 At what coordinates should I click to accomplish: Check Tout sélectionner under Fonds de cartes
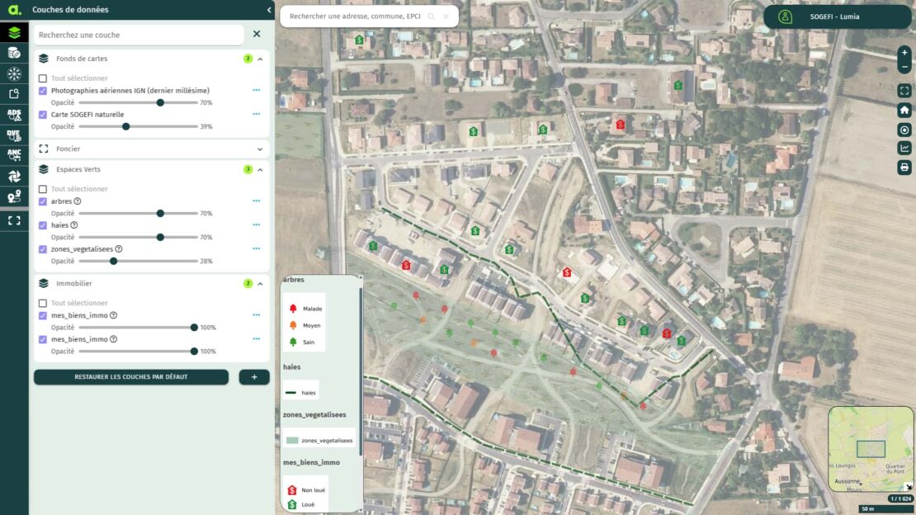(x=43, y=78)
